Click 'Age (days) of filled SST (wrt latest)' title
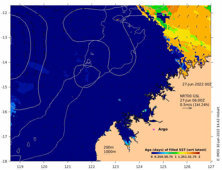The image size is (222, 170). (x=175, y=150)
